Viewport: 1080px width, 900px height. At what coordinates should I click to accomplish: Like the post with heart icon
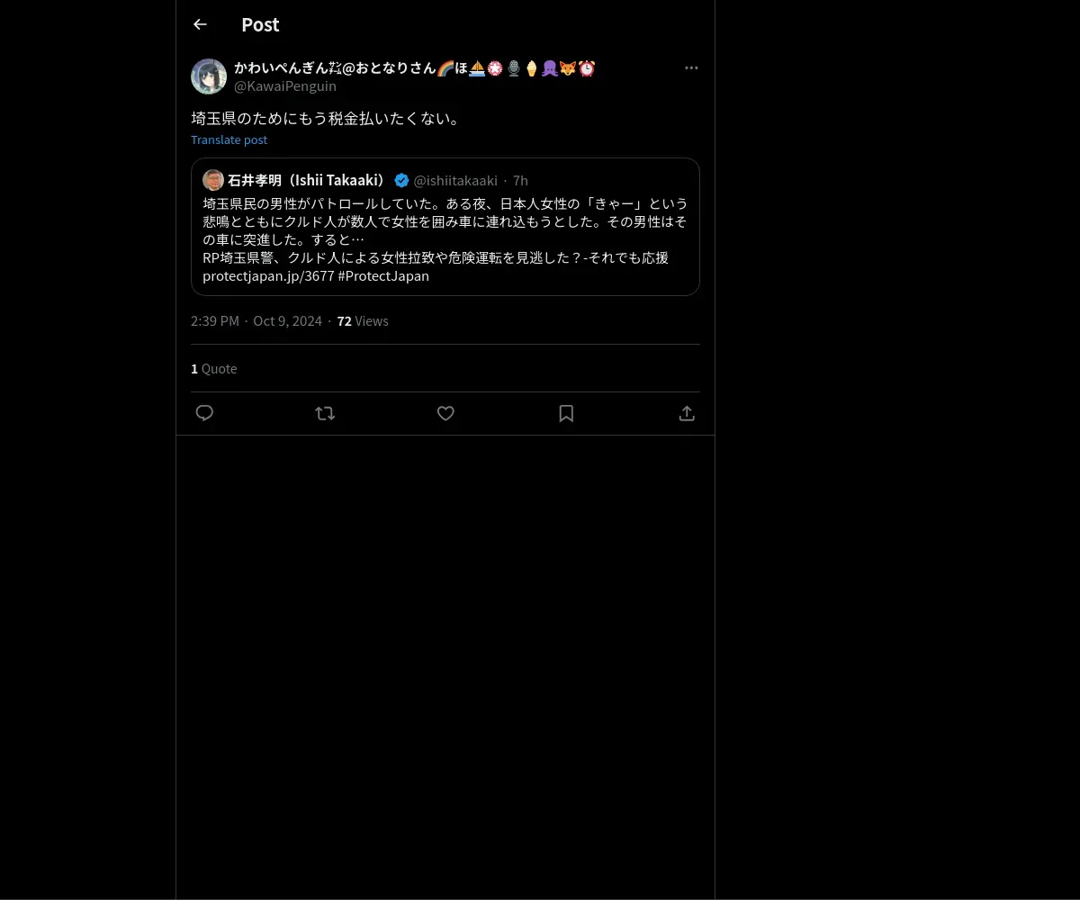pos(445,413)
